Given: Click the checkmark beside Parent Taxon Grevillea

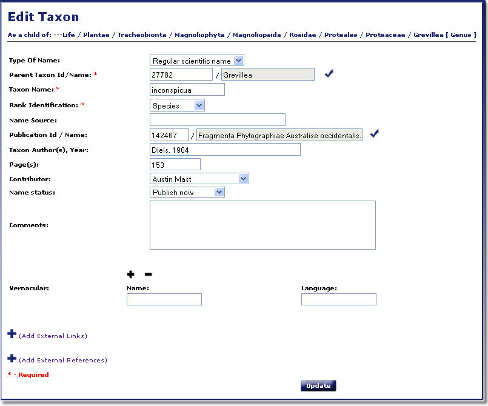Looking at the screenshot, I should [329, 74].
